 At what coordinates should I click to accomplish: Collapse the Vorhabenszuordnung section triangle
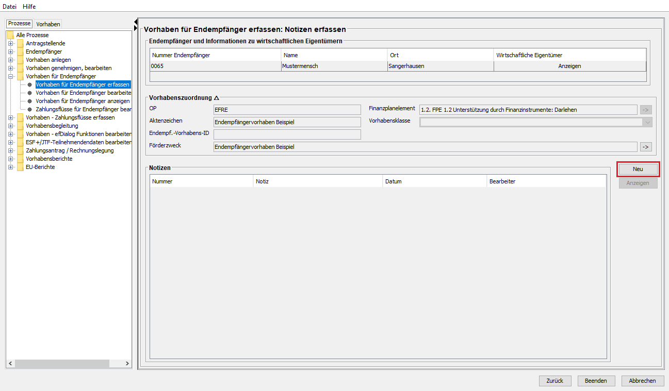pos(217,97)
